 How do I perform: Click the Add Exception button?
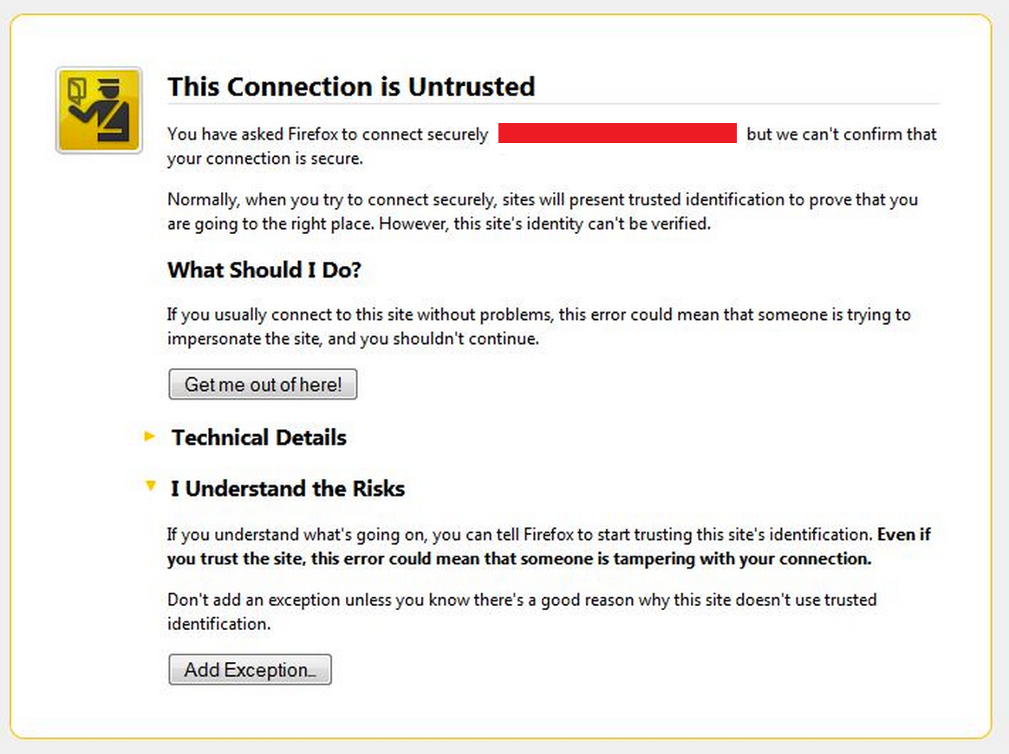coord(250,670)
